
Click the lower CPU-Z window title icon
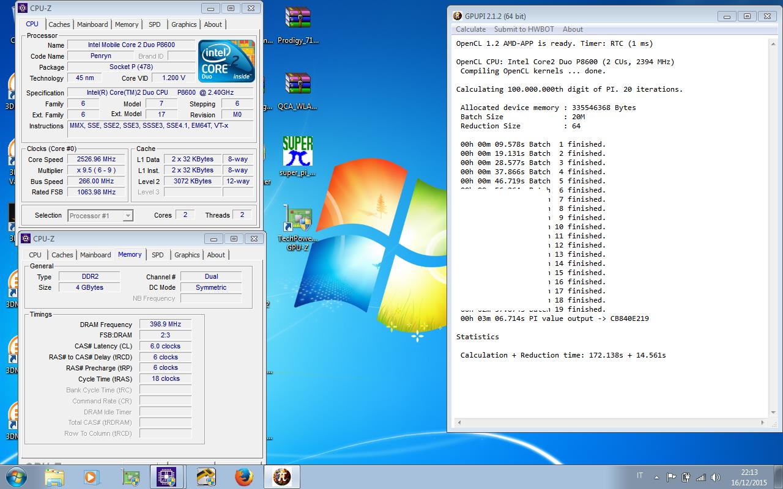26,238
